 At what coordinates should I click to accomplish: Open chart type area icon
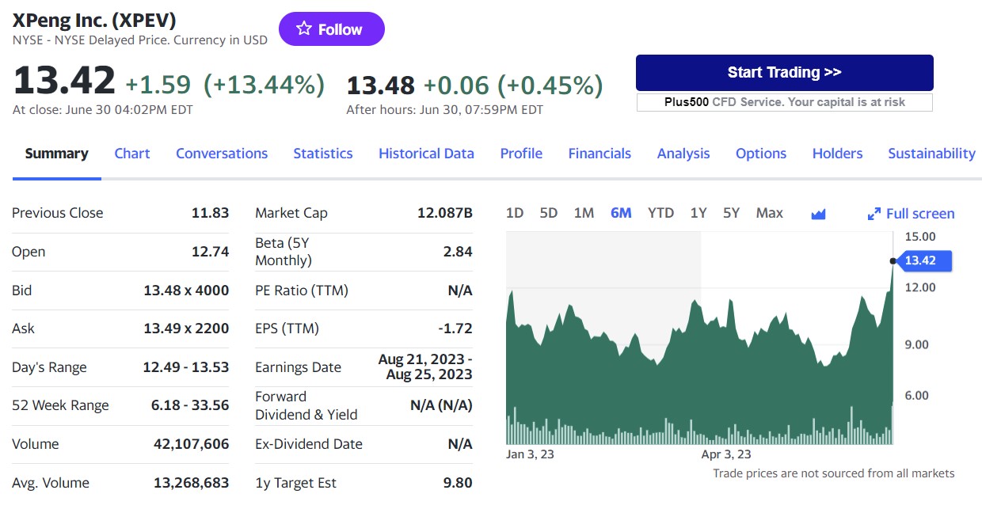click(x=819, y=214)
